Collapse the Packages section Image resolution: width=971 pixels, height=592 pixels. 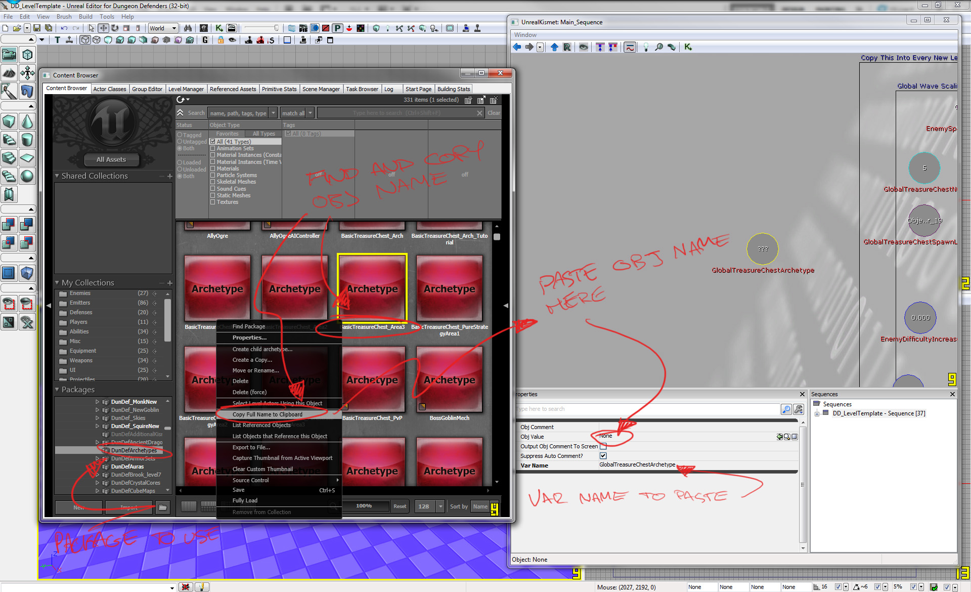57,390
